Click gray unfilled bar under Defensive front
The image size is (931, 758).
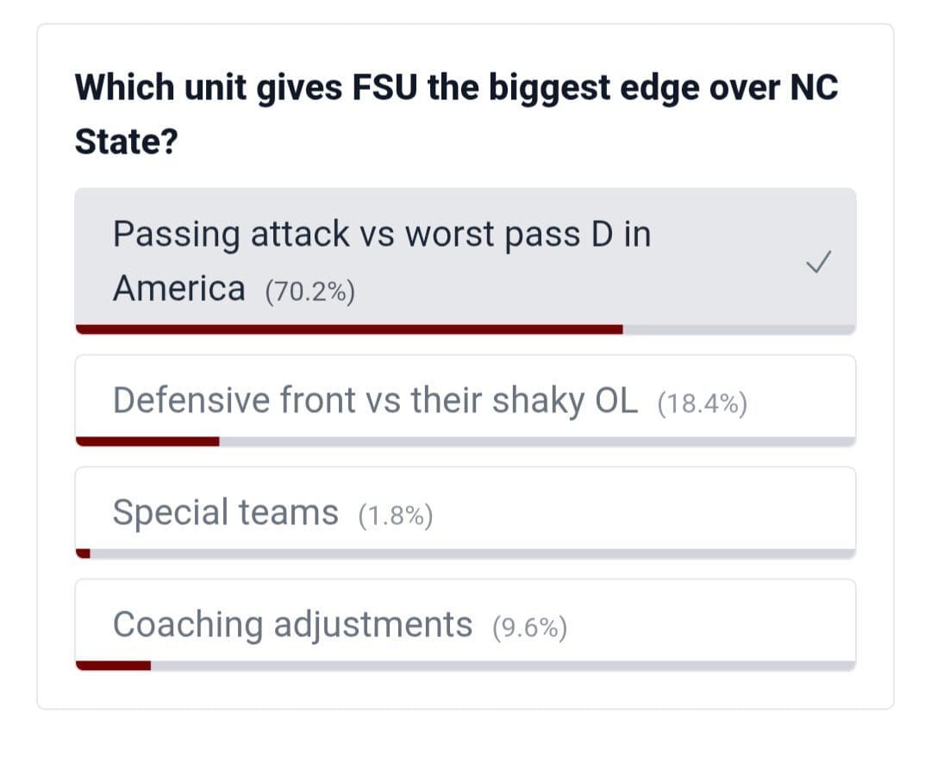(536, 442)
